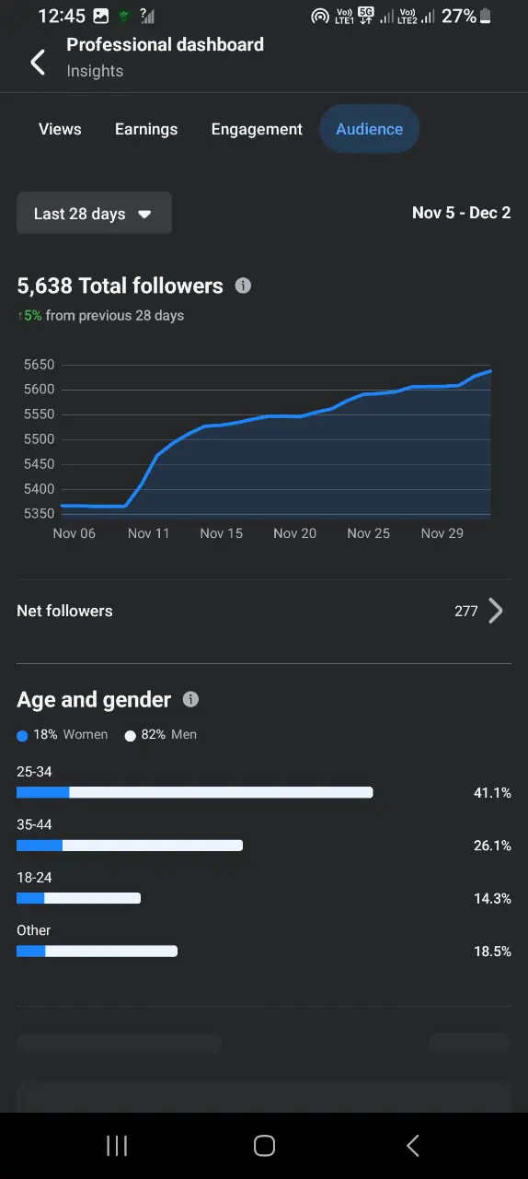Viewport: 528px width, 1179px height.
Task: Tap the white Men legend dot
Action: [x=130, y=736]
